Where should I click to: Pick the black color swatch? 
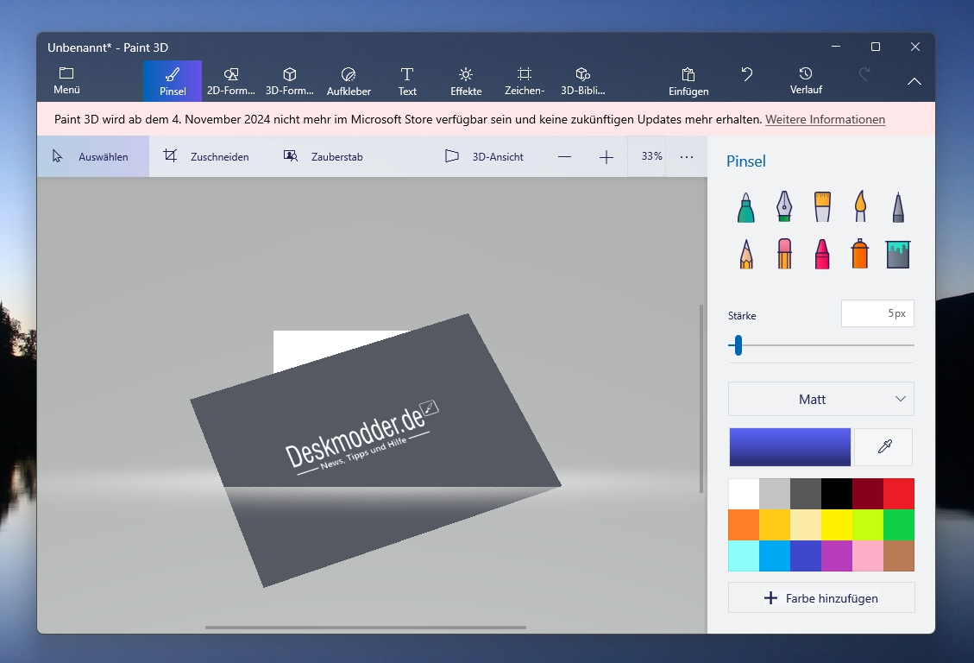tap(838, 494)
